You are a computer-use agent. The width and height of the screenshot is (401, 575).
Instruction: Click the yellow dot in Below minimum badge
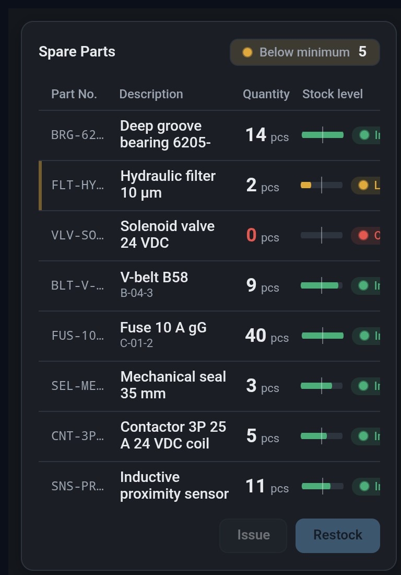point(247,52)
